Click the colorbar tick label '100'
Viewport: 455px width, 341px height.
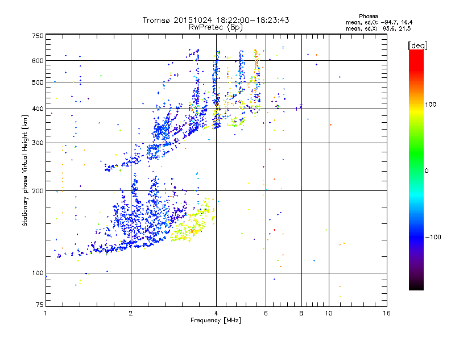point(431,105)
